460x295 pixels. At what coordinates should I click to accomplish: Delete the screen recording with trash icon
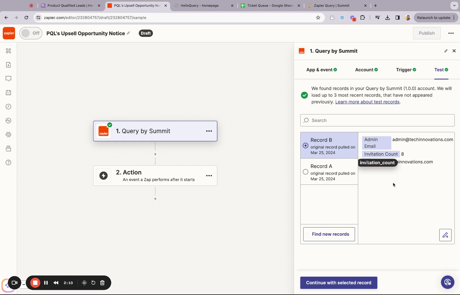pos(102,283)
